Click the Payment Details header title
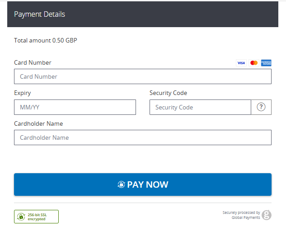 pos(39,14)
